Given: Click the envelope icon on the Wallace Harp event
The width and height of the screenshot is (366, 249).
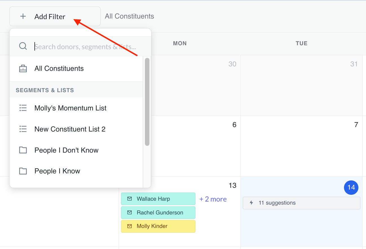Looking at the screenshot, I should tap(129, 199).
